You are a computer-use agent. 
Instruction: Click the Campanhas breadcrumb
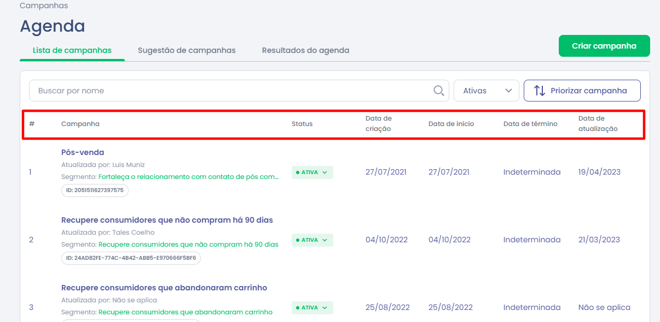click(44, 6)
